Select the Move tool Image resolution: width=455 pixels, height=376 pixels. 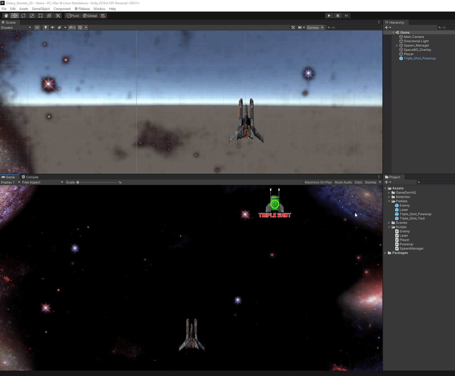(15, 16)
